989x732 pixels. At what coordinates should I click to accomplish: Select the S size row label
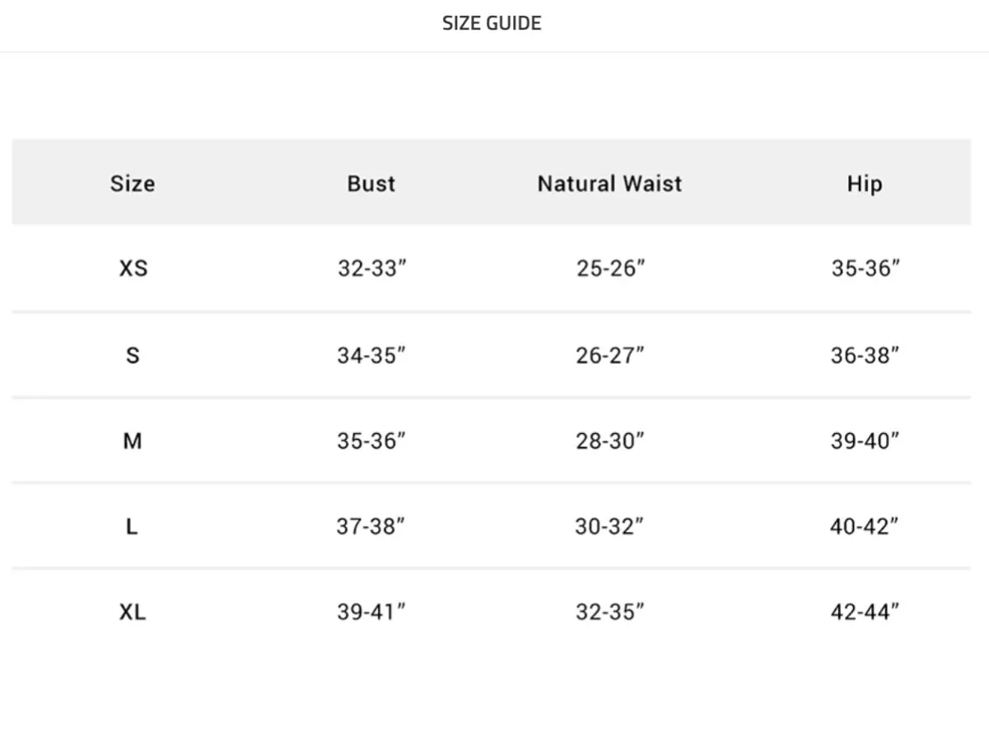(133, 355)
